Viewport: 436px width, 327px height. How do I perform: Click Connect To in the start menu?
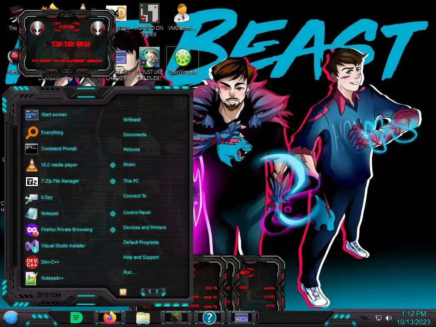pos(135,196)
